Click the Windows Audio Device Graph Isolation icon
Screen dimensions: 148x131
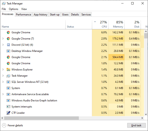tap(8, 100)
